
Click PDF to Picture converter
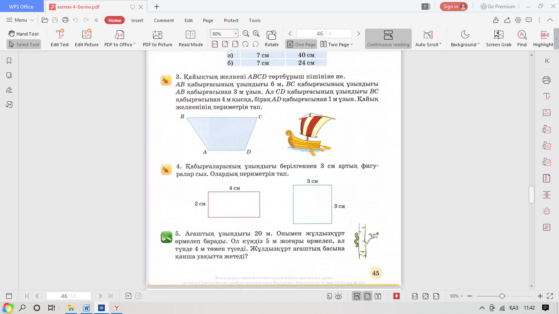coord(157,38)
